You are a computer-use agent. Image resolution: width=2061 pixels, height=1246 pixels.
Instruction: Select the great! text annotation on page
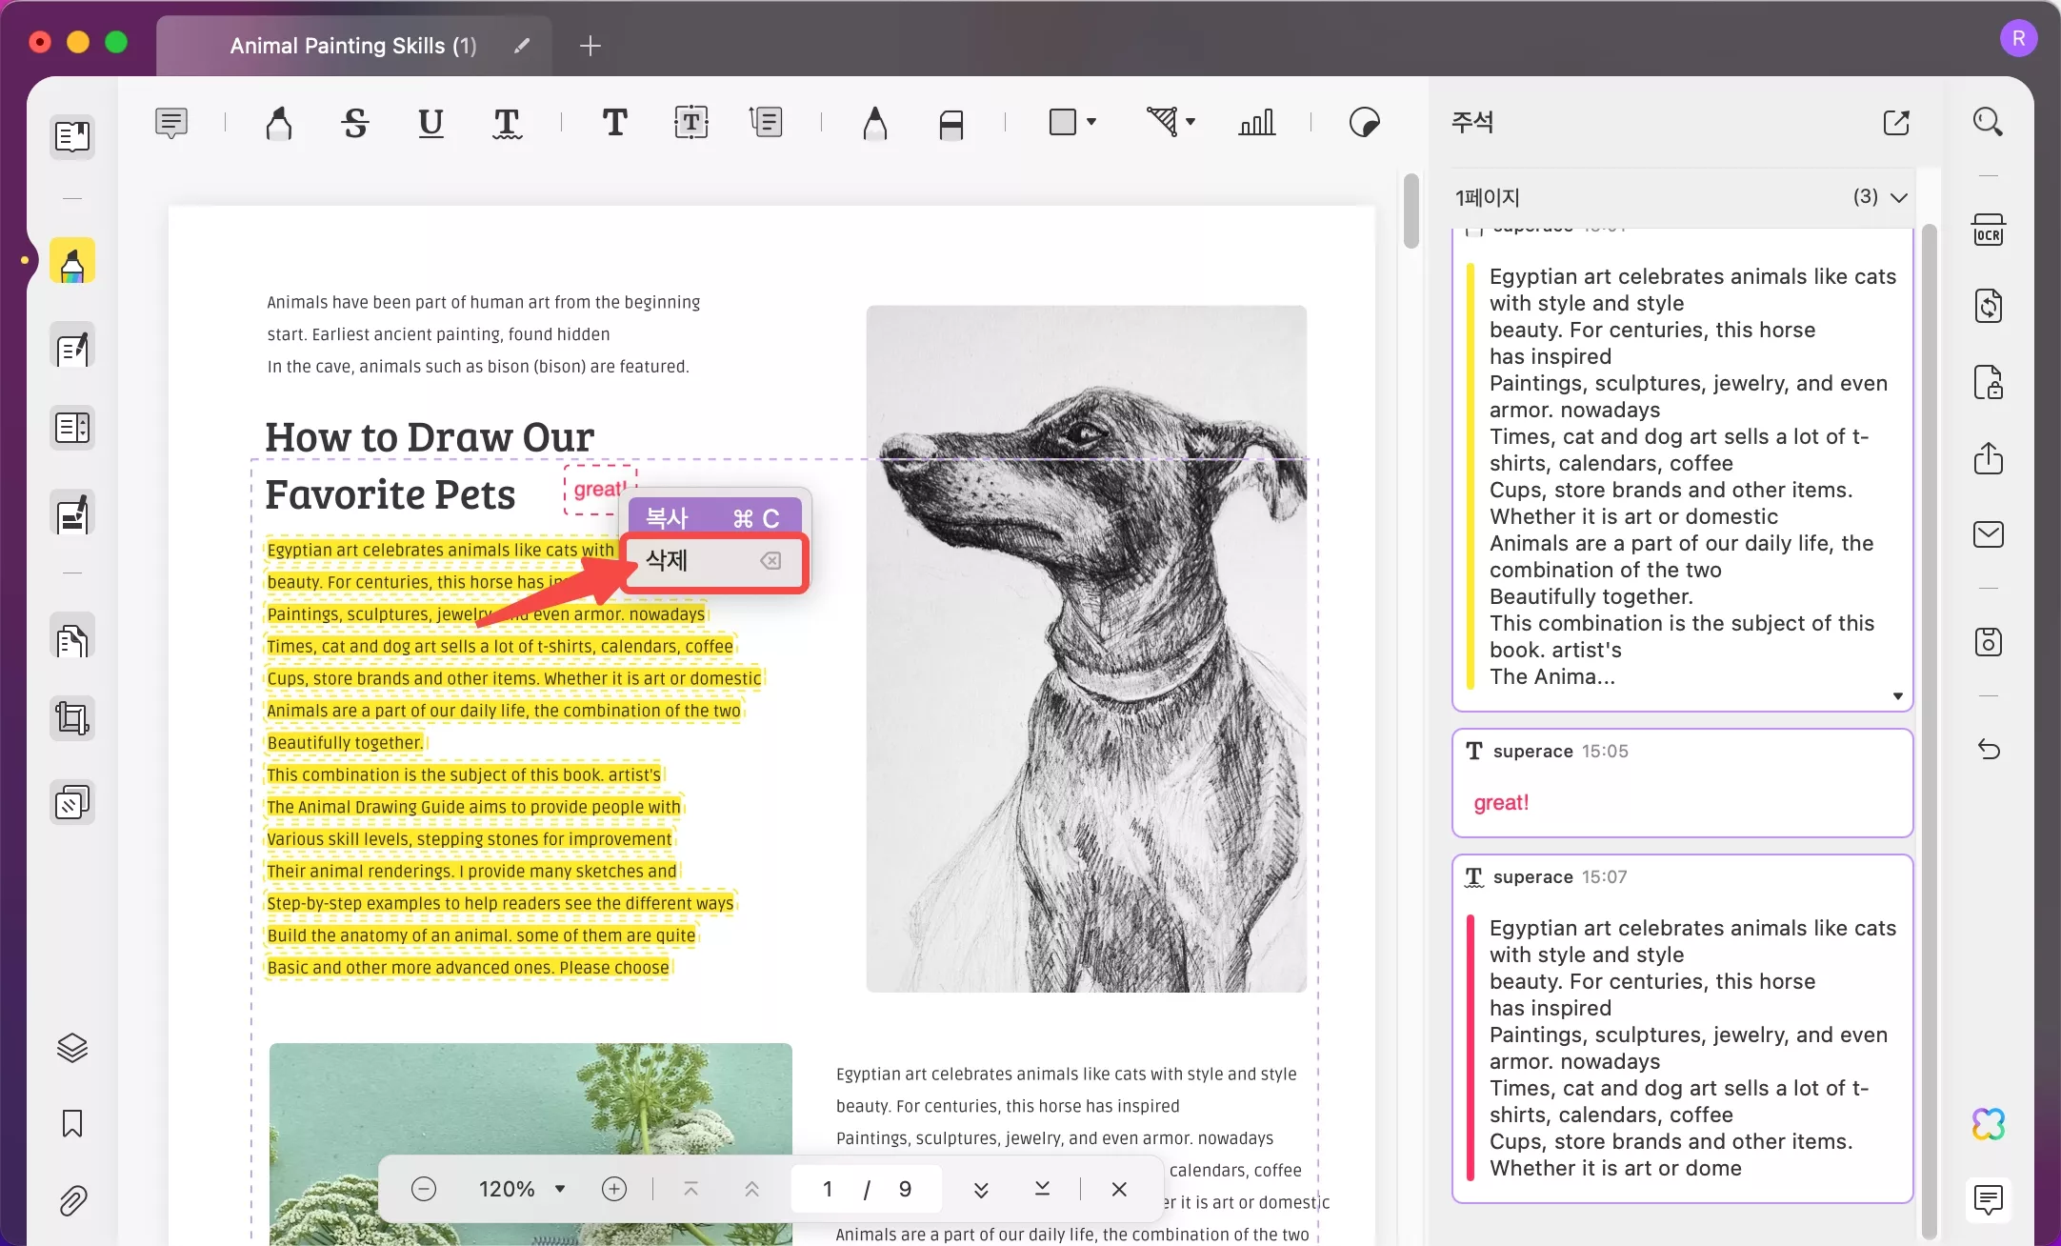click(x=599, y=490)
